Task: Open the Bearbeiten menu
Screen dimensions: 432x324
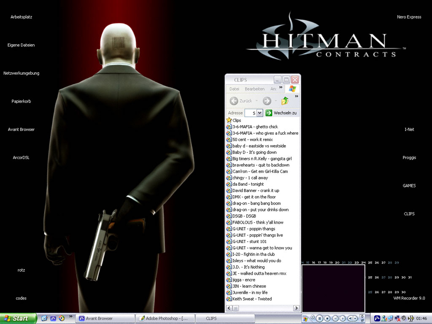Action: (x=254, y=89)
